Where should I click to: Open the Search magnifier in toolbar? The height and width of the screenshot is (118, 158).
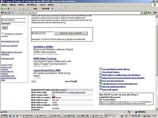tap(32, 9)
